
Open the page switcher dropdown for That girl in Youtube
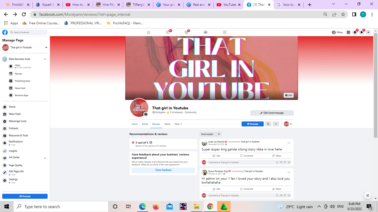(46, 47)
